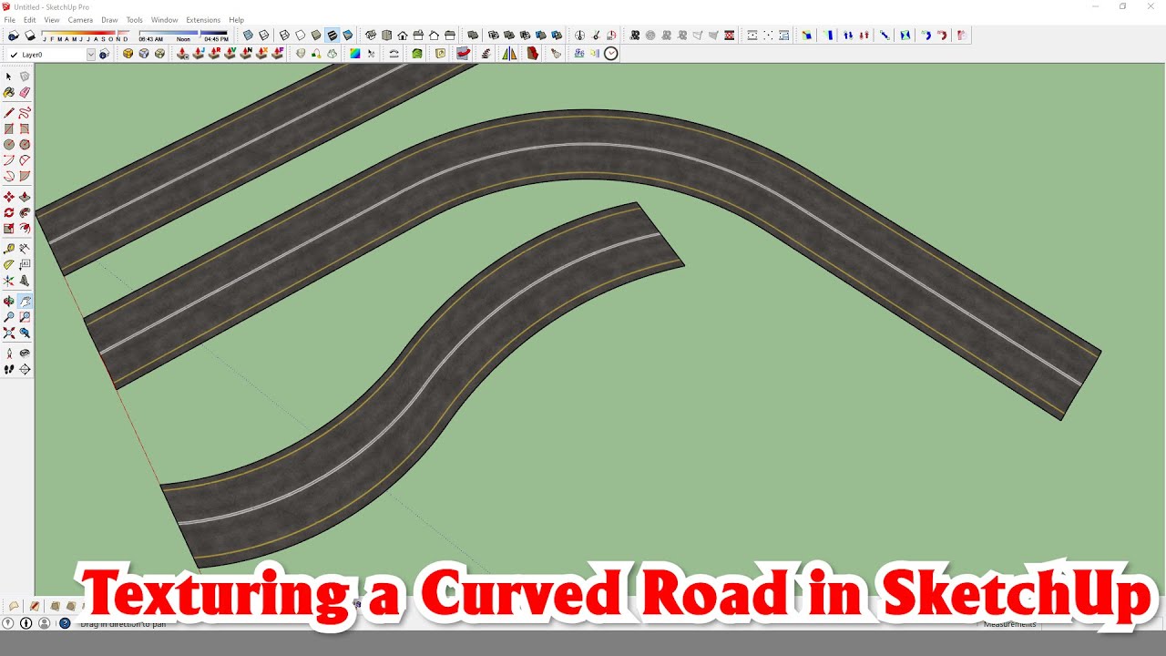Select the 3D Text tool

[x=25, y=281]
